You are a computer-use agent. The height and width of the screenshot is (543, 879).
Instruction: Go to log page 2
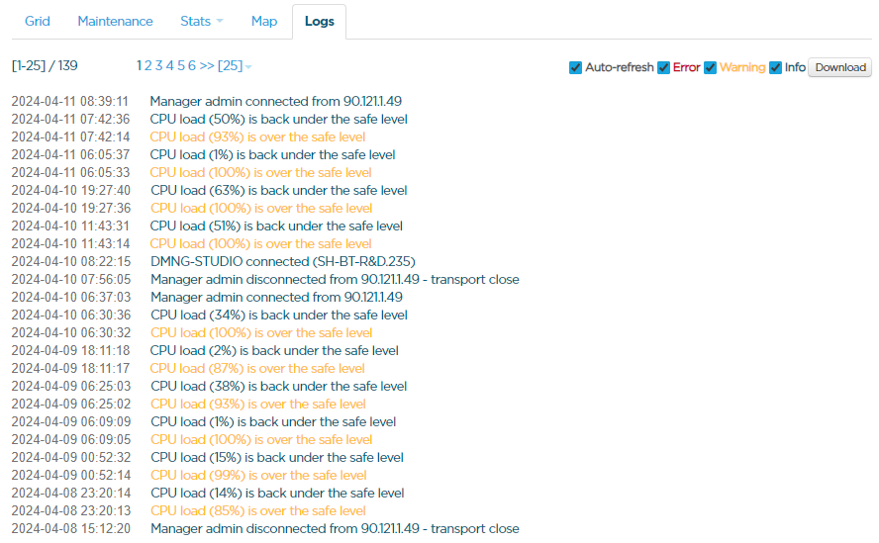(148, 66)
